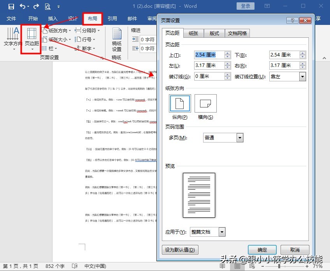Open the 纸张方向 orientation menu

click(56, 30)
